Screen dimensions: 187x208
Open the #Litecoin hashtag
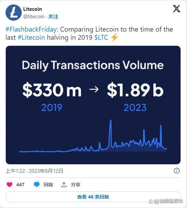click(x=31, y=38)
